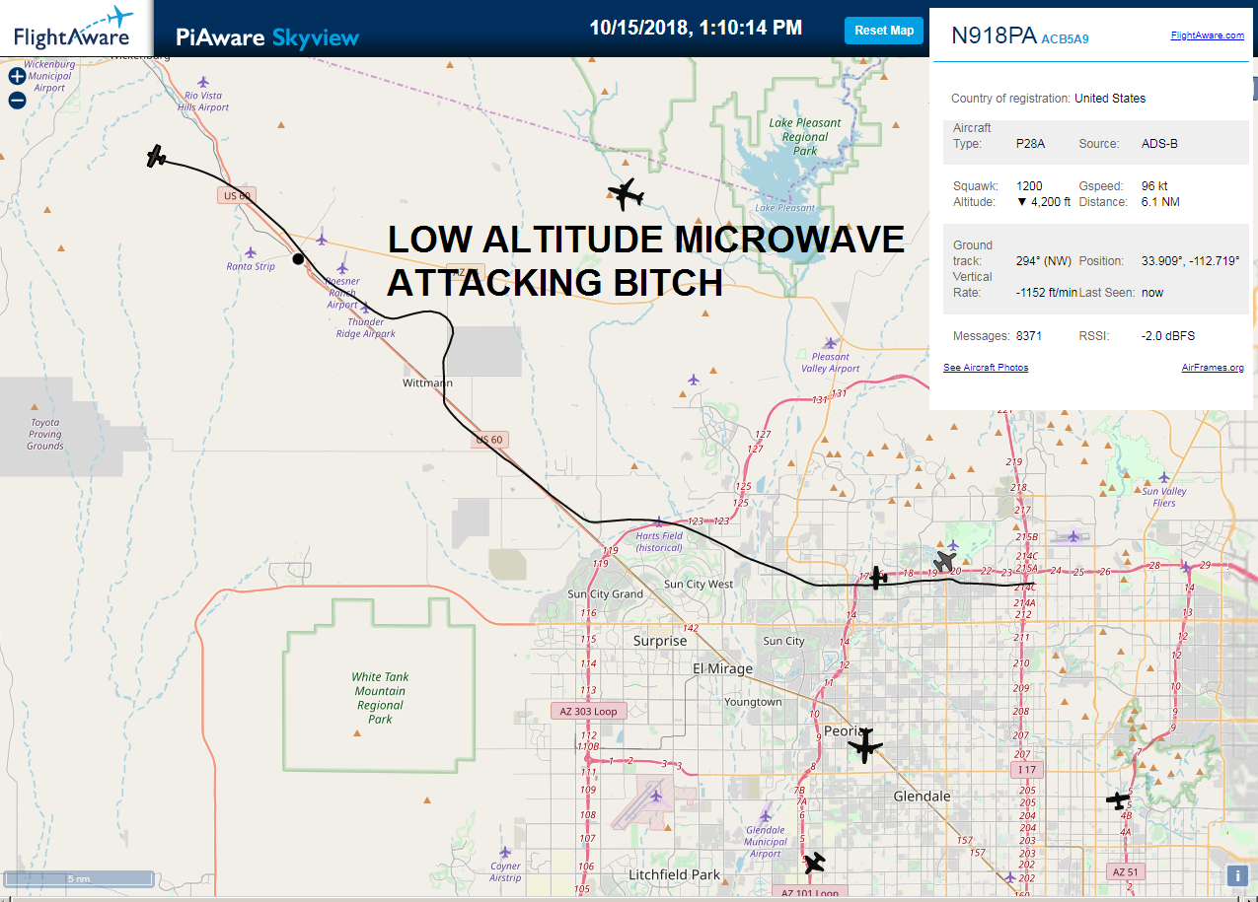Click the black dot on flight track
The image size is (1258, 902).
(298, 259)
